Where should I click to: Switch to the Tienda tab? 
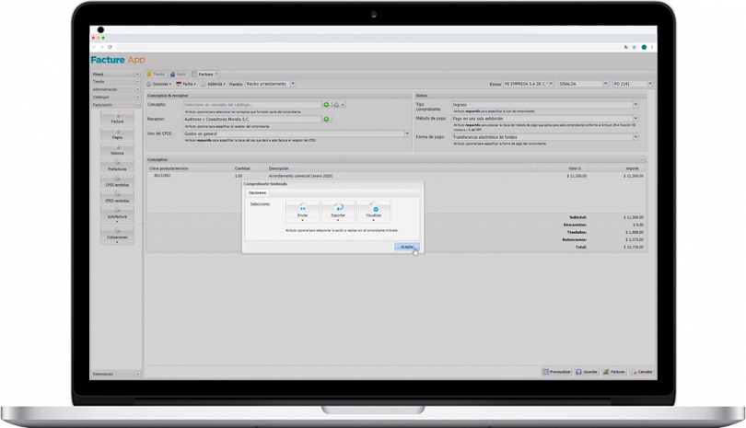point(157,73)
